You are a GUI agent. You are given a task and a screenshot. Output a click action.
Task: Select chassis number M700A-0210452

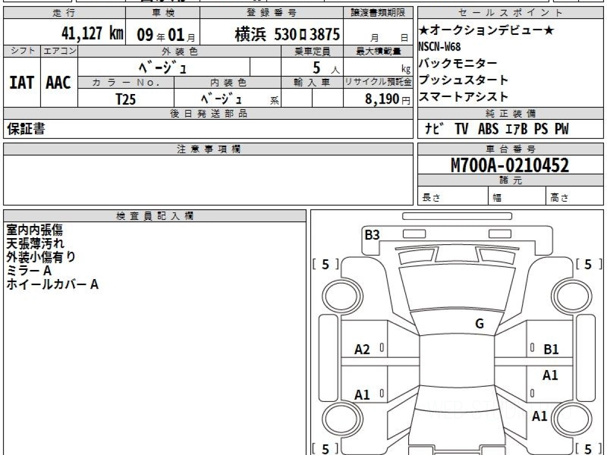[510, 165]
